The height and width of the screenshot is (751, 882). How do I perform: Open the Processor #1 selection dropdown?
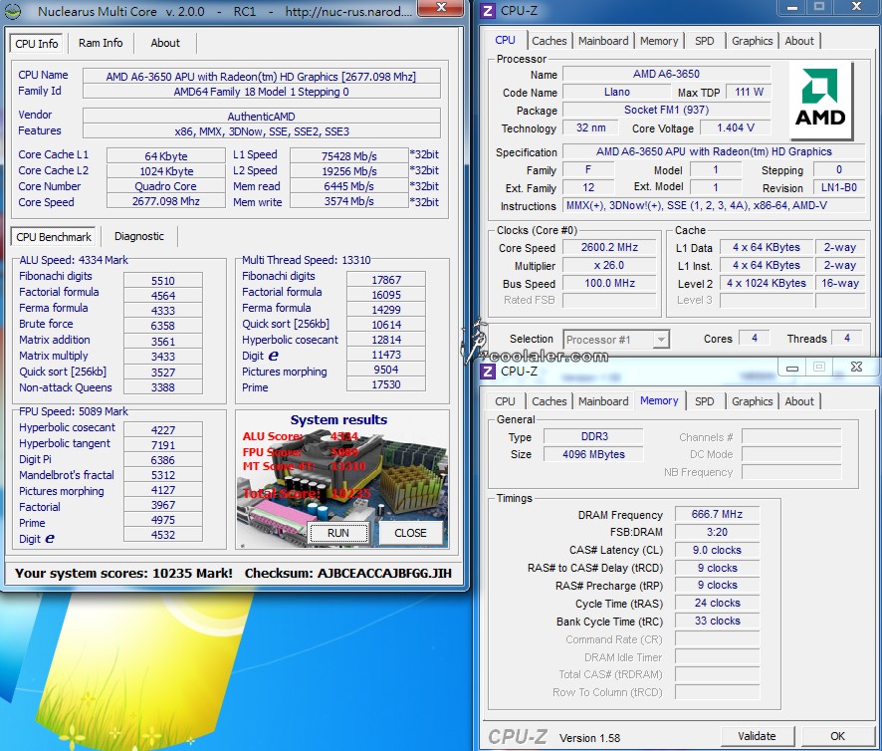coord(616,340)
